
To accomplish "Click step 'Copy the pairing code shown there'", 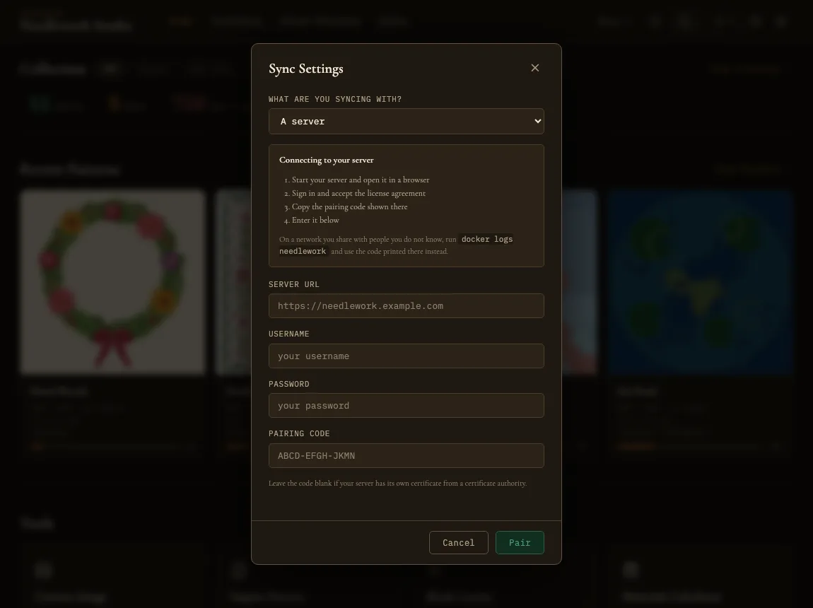I will pyautogui.click(x=349, y=206).
